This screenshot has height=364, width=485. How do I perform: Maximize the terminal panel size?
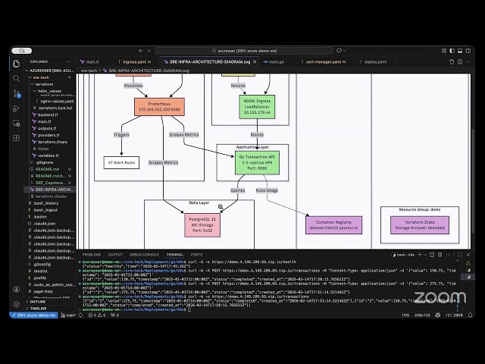point(460,255)
